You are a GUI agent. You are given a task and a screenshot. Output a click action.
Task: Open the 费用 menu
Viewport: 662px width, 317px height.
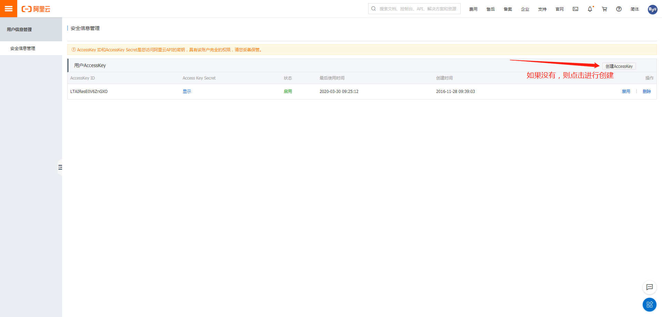pyautogui.click(x=473, y=9)
